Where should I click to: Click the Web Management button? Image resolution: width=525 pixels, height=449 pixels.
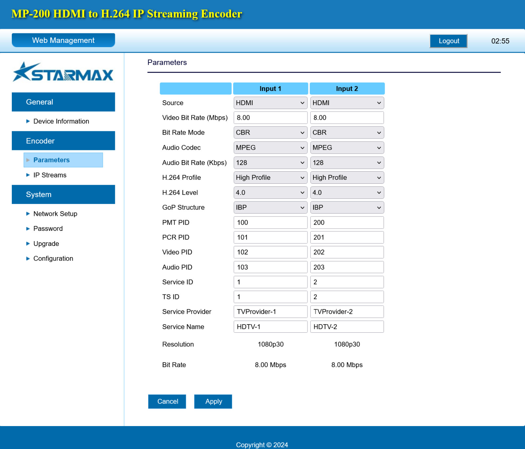click(63, 40)
